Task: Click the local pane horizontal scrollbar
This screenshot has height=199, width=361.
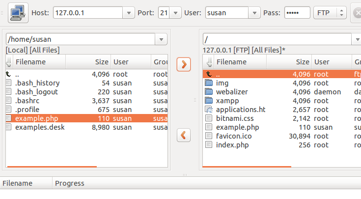Action: click(52, 167)
